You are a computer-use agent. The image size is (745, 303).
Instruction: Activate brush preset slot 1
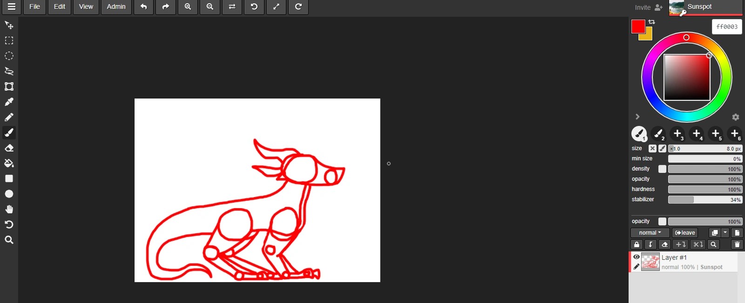639,134
